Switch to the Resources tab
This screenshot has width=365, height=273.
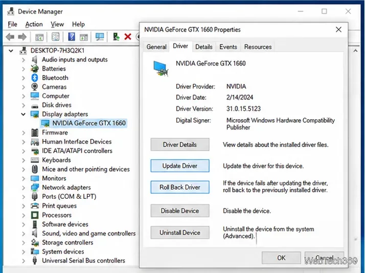tap(258, 47)
